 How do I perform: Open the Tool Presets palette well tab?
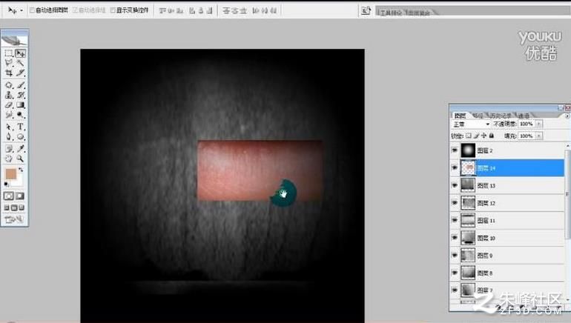pos(391,13)
